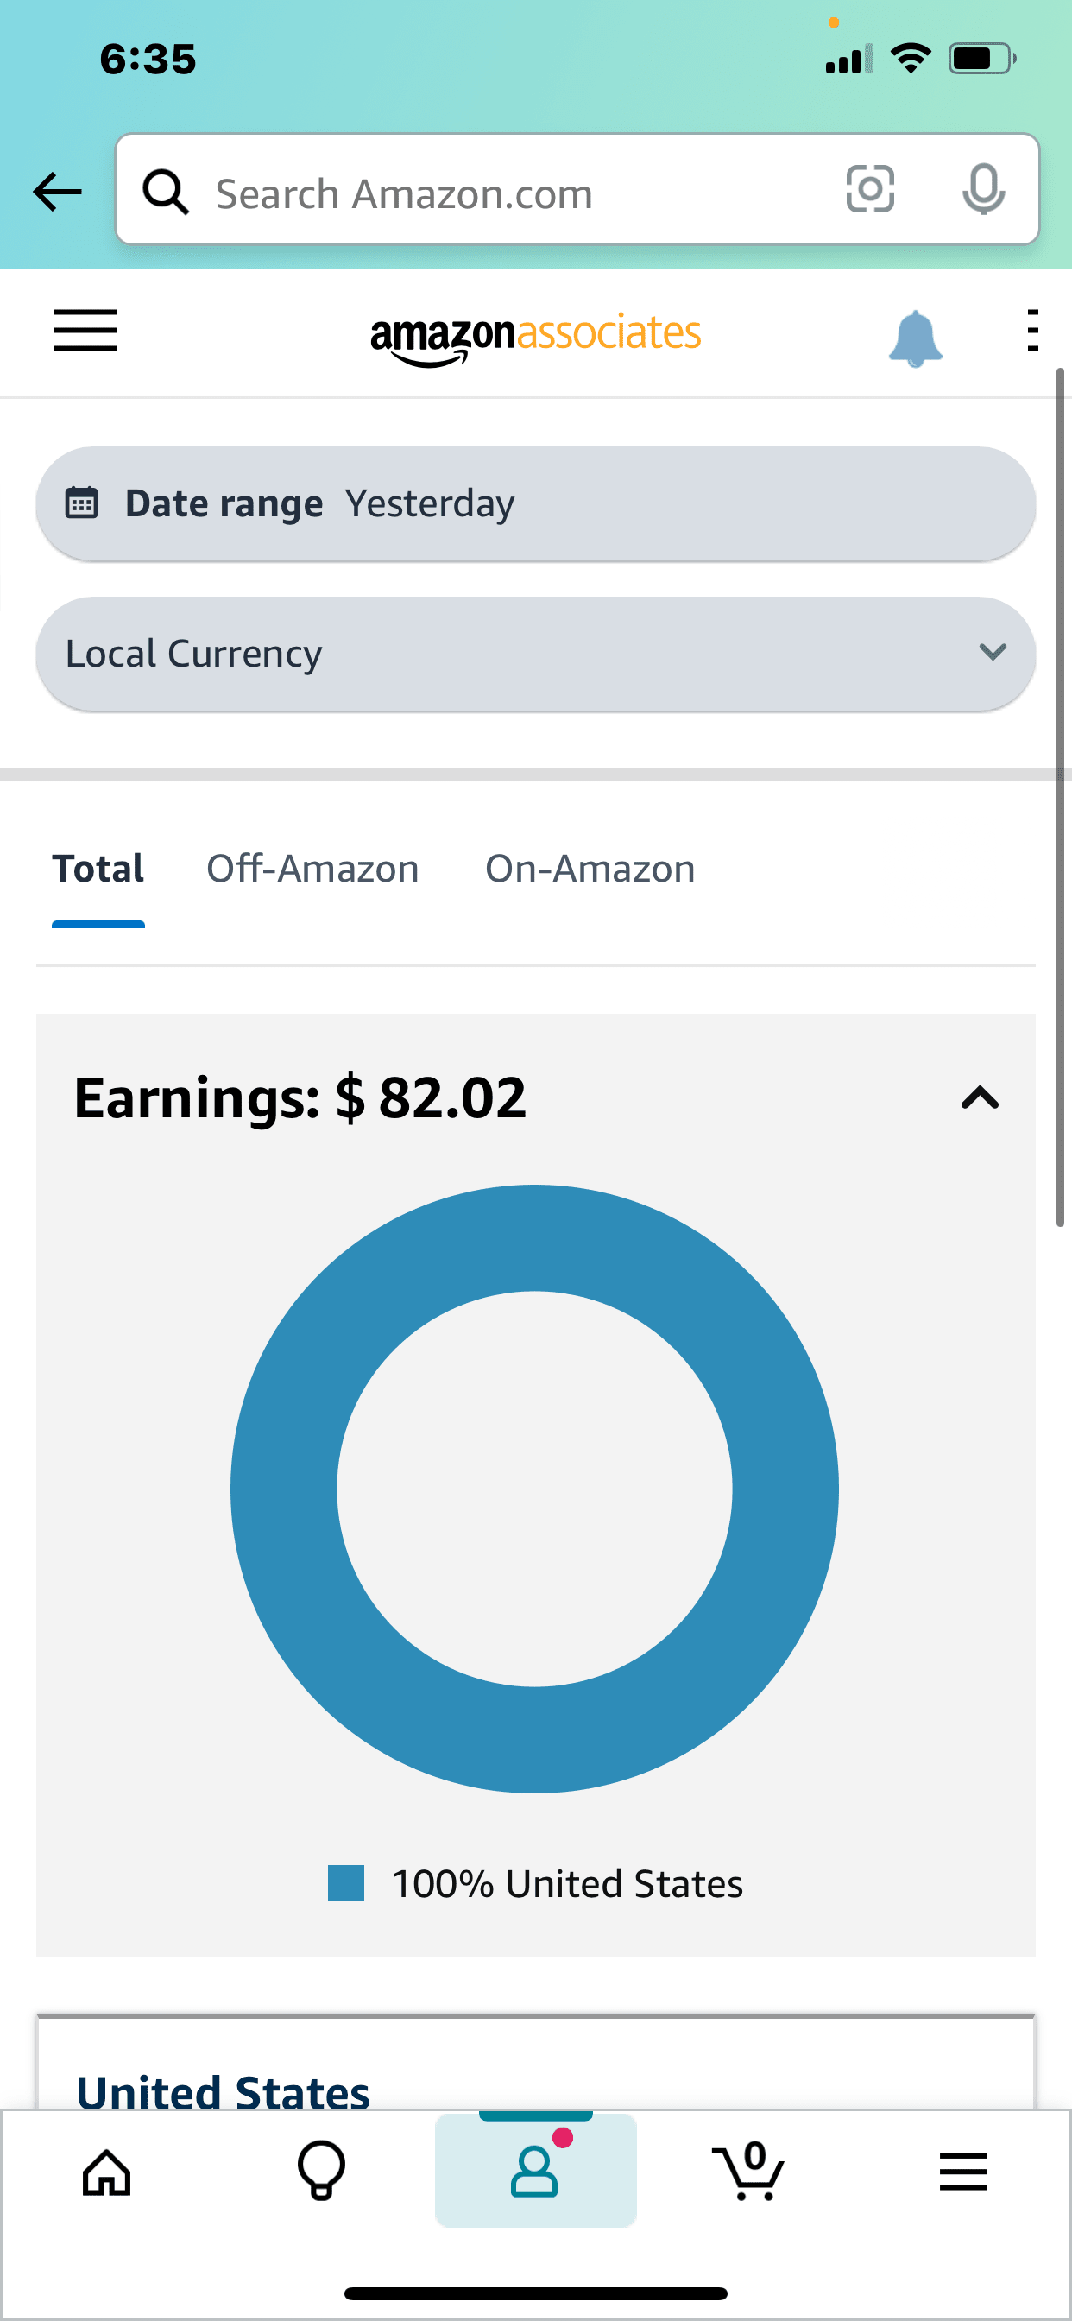Select the Total tab

98,870
